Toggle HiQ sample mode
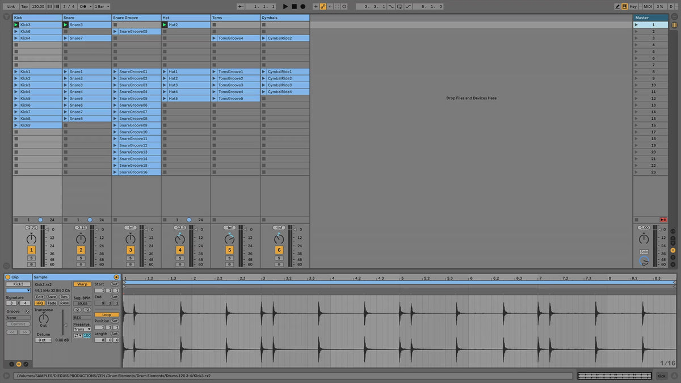681x383 pixels. click(x=40, y=303)
